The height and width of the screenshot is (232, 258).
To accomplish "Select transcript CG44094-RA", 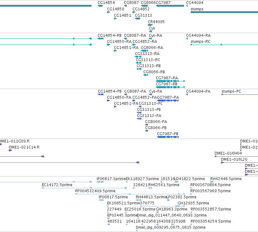I will pyautogui.click(x=199, y=36).
